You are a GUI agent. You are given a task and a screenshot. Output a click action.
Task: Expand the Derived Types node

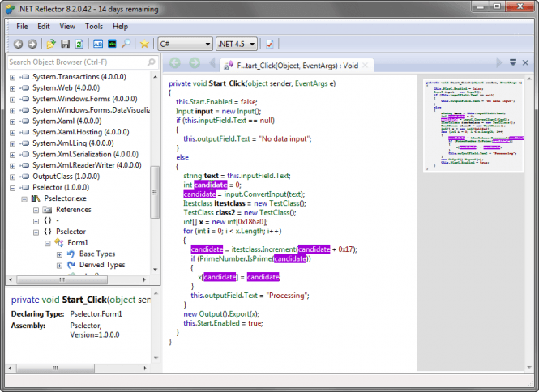click(x=59, y=265)
